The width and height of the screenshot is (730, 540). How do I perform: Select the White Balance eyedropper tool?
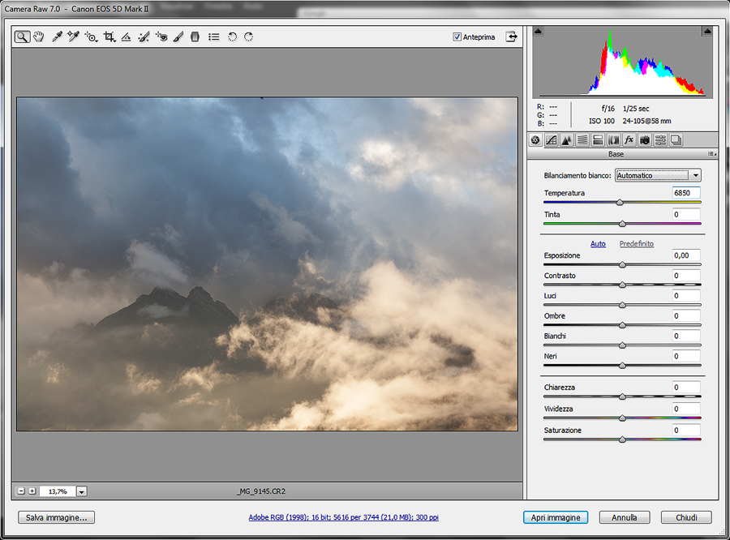(x=57, y=37)
